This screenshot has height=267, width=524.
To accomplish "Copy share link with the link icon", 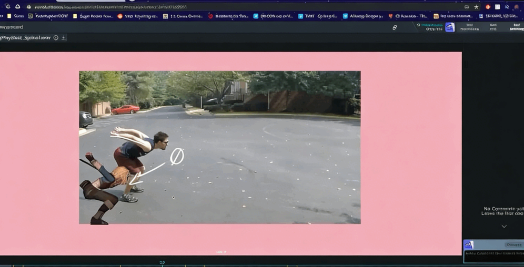I will (x=395, y=27).
